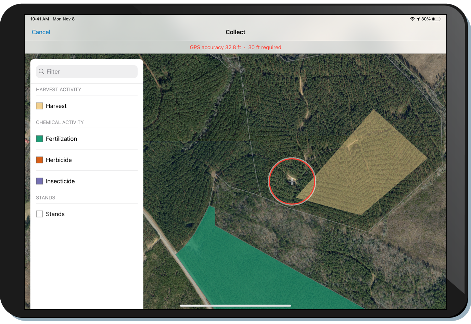The height and width of the screenshot is (324, 471).
Task: Click the battery status icon
Action: pos(436,19)
